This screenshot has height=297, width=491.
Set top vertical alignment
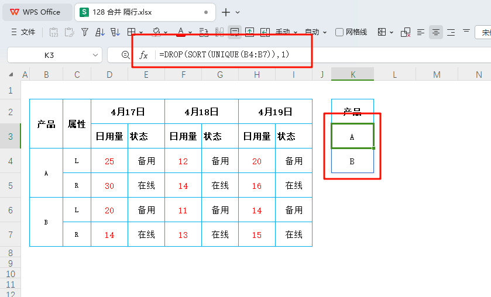(466, 30)
